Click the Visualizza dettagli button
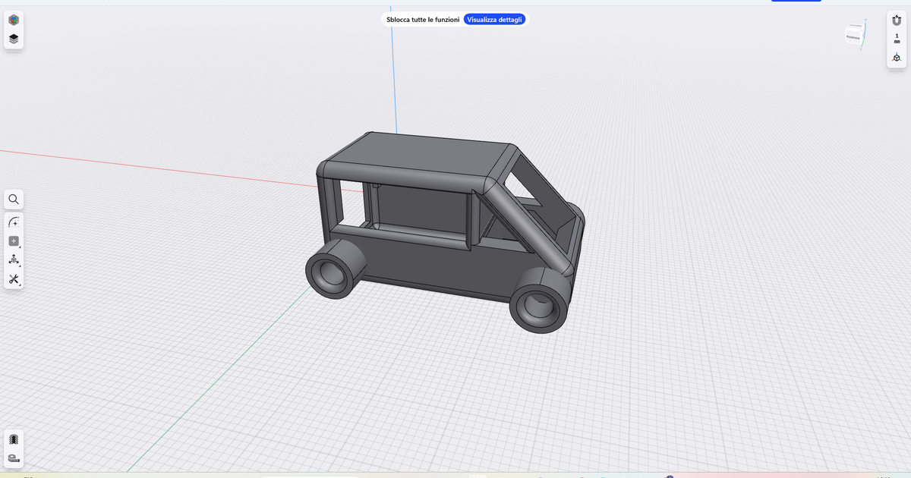Viewport: 911px width, 478px height. [495, 19]
